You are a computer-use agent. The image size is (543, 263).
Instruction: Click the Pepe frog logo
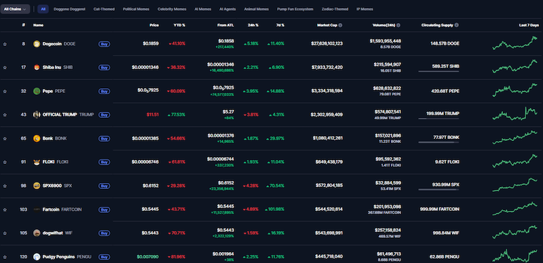tap(37, 91)
